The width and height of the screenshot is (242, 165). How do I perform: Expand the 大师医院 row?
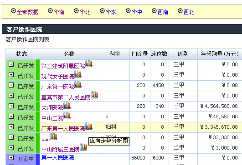click(11, 106)
